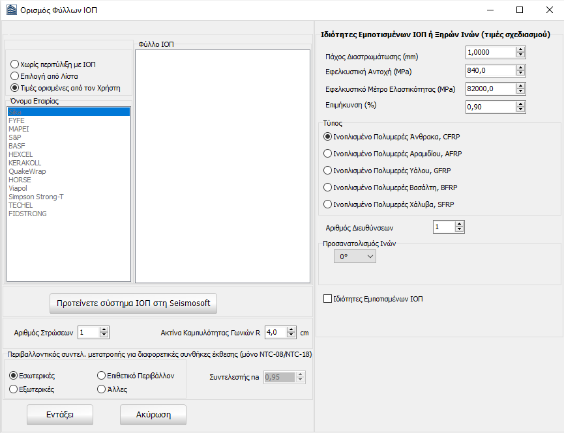Increase Αριθμός Διευθύνσεων with up arrow

460,224
